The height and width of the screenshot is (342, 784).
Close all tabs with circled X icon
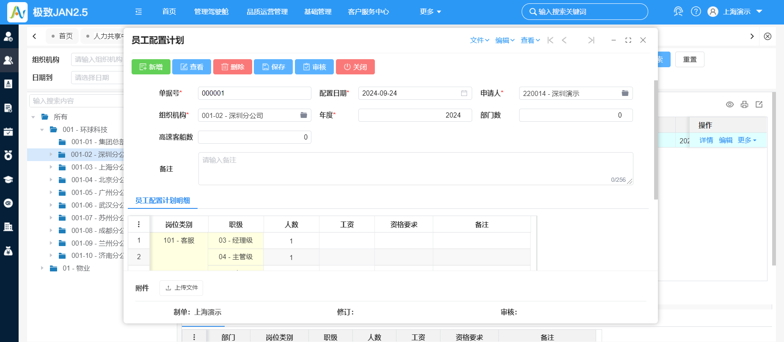coord(767,36)
